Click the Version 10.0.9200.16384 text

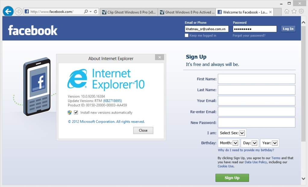click(86, 96)
